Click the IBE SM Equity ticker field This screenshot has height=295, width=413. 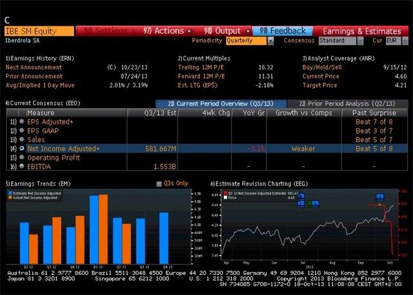(x=39, y=31)
